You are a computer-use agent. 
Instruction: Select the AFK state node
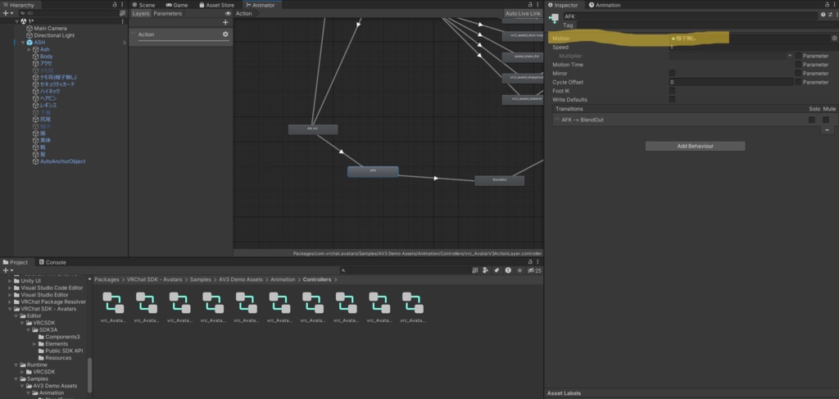(373, 171)
